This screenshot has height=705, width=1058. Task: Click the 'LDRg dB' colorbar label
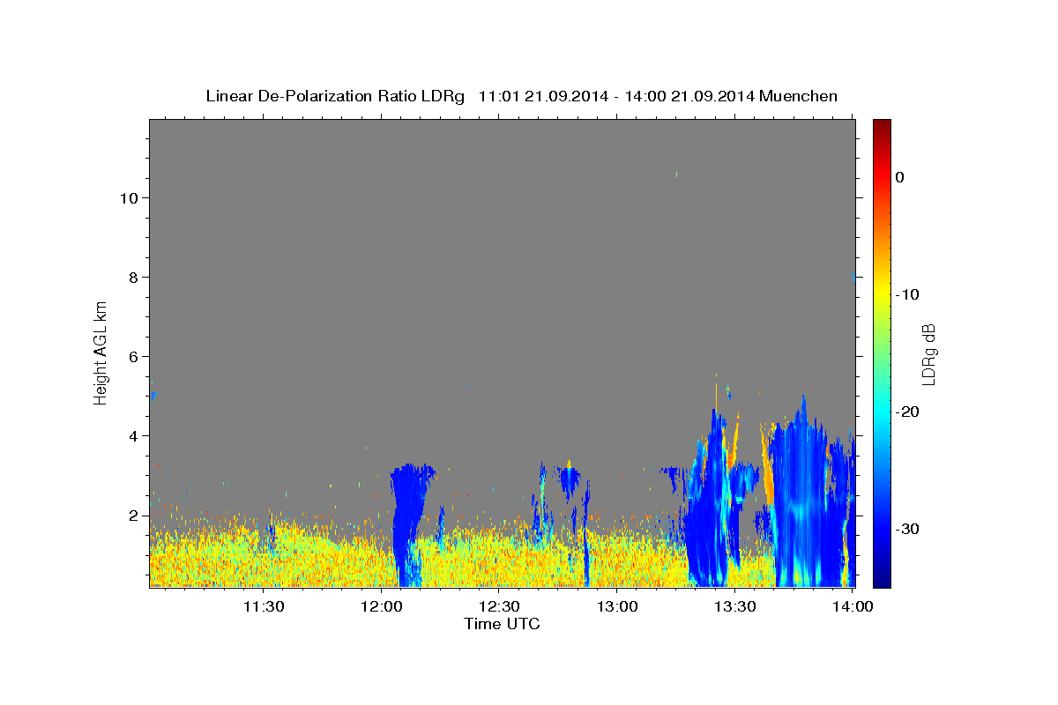pos(928,354)
